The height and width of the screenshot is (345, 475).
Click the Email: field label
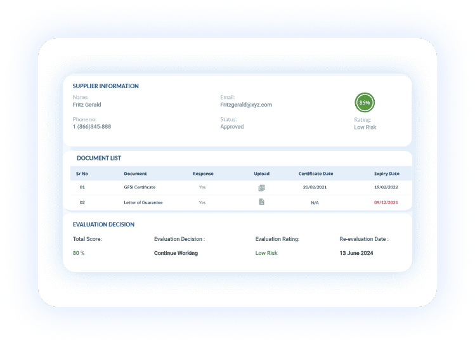227,97
